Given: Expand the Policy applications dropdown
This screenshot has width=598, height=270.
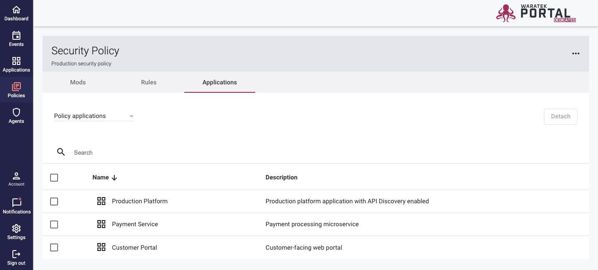Looking at the screenshot, I should pyautogui.click(x=94, y=116).
